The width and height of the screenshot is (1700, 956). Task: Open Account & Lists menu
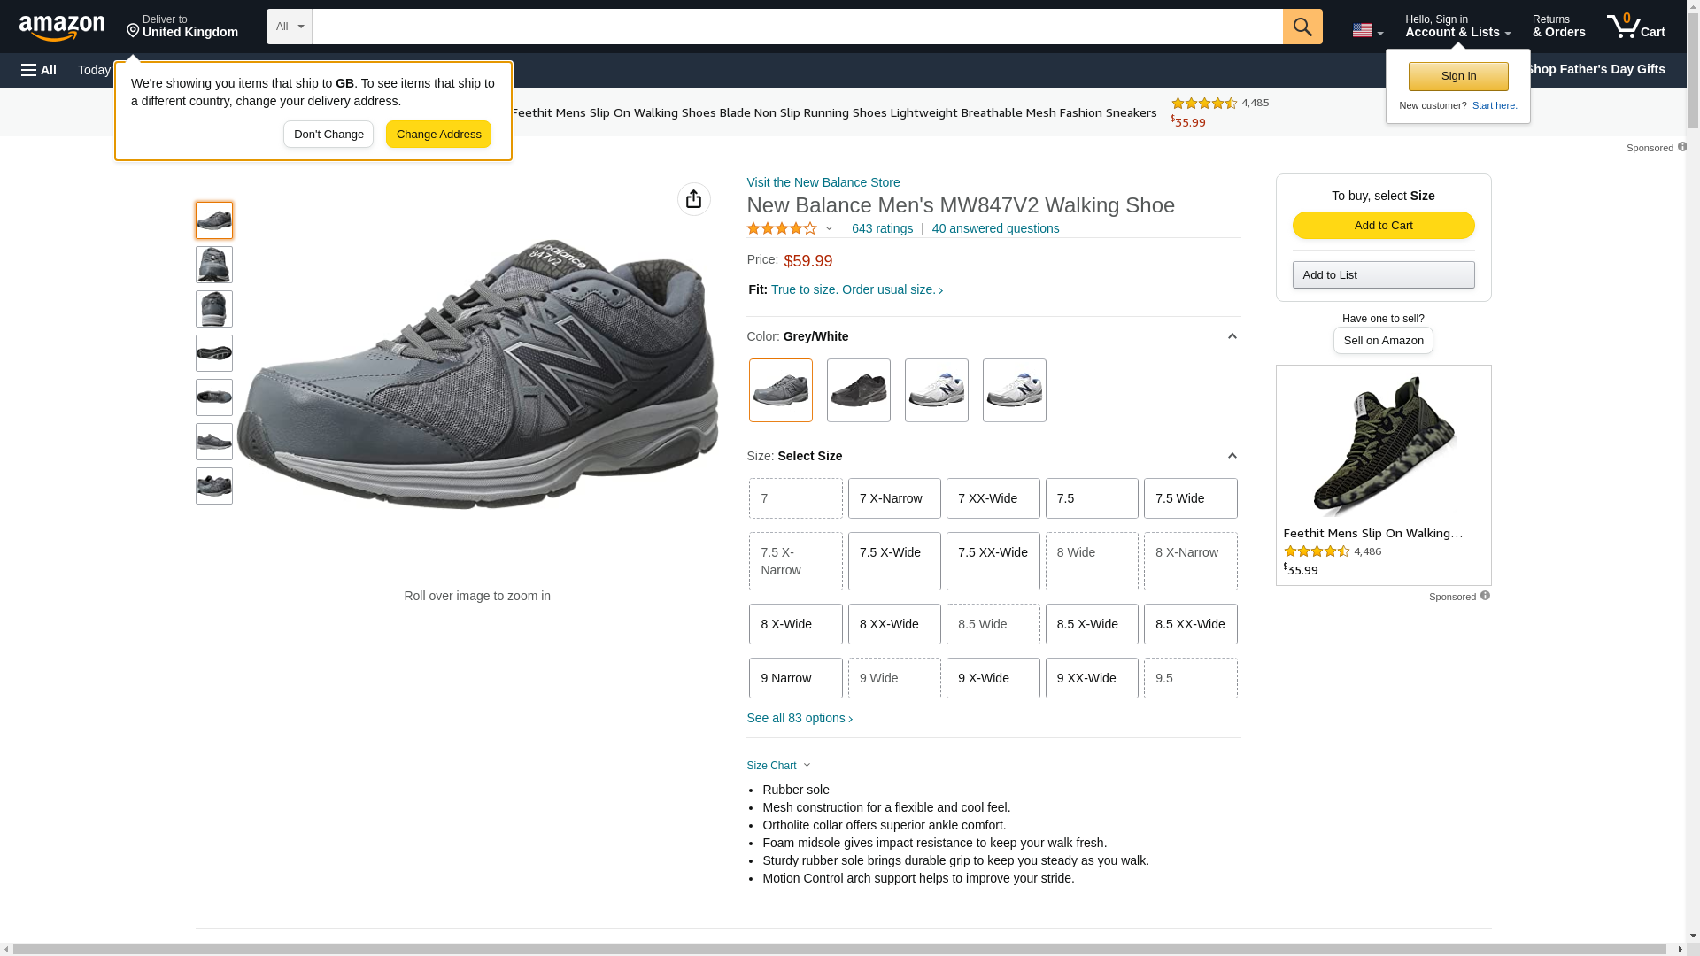coord(1457,27)
